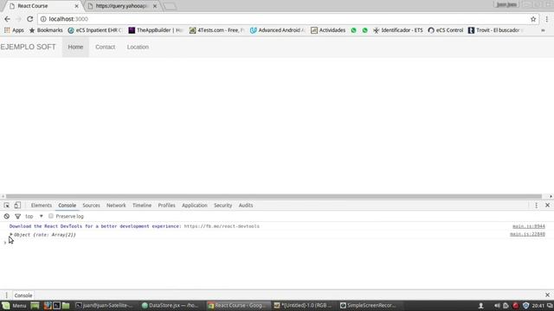Image resolution: width=554 pixels, height=311 pixels.
Task: Switch to the juan@juan-Satellite terminal window
Action: coord(104,305)
